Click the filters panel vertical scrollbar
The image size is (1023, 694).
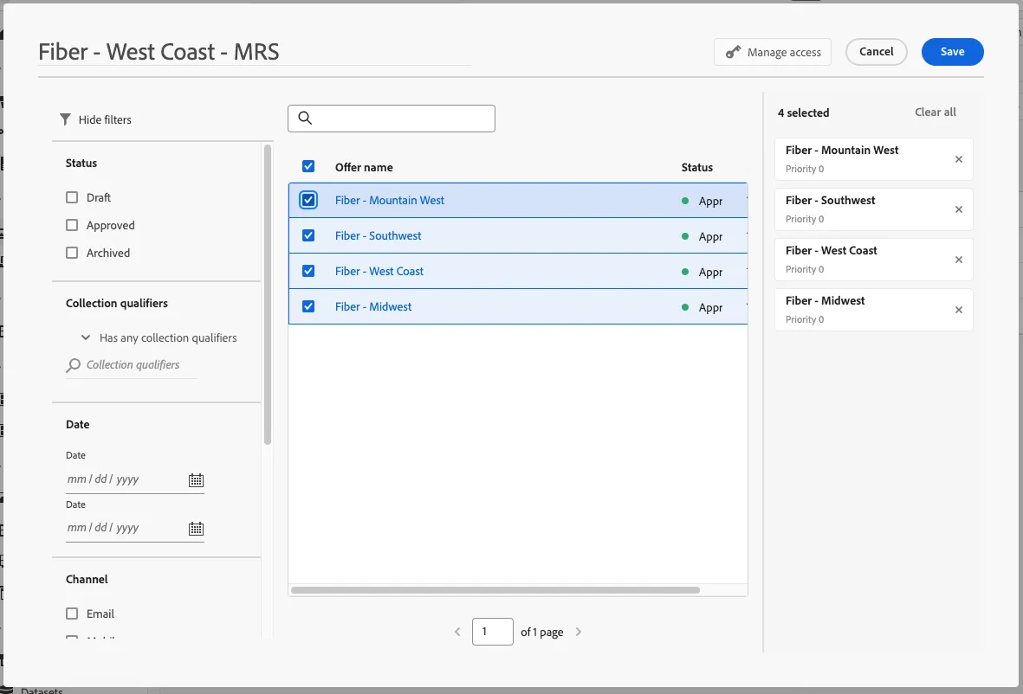[x=268, y=294]
